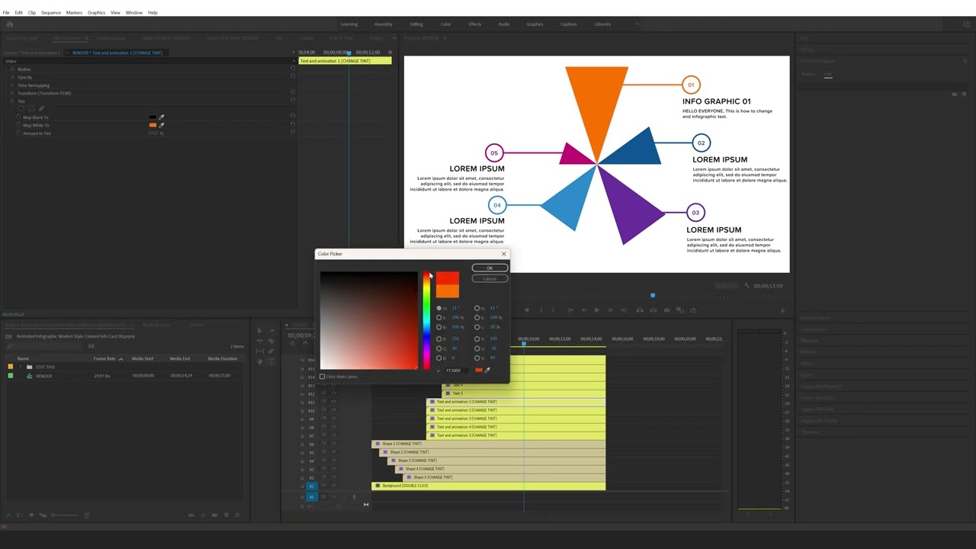Click Cancel in the Color Picker

(x=490, y=278)
